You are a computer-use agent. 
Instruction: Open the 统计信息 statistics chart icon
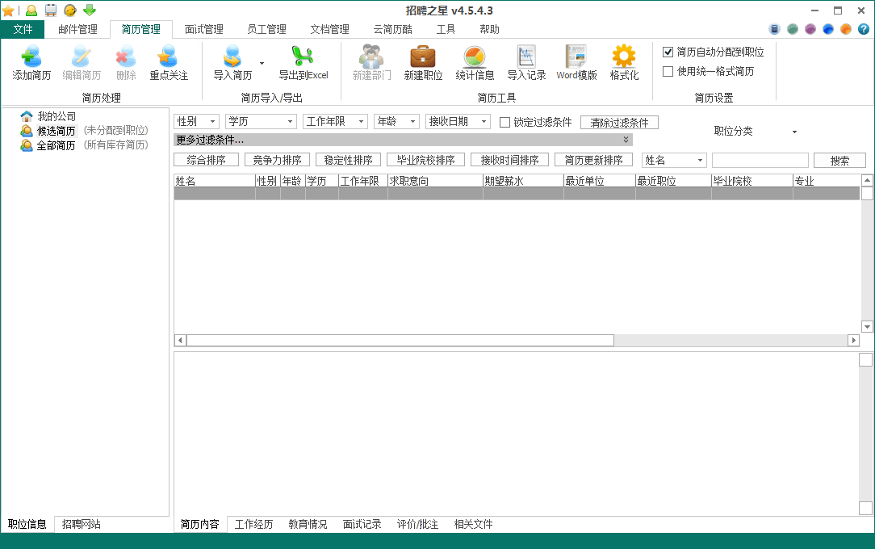click(475, 58)
